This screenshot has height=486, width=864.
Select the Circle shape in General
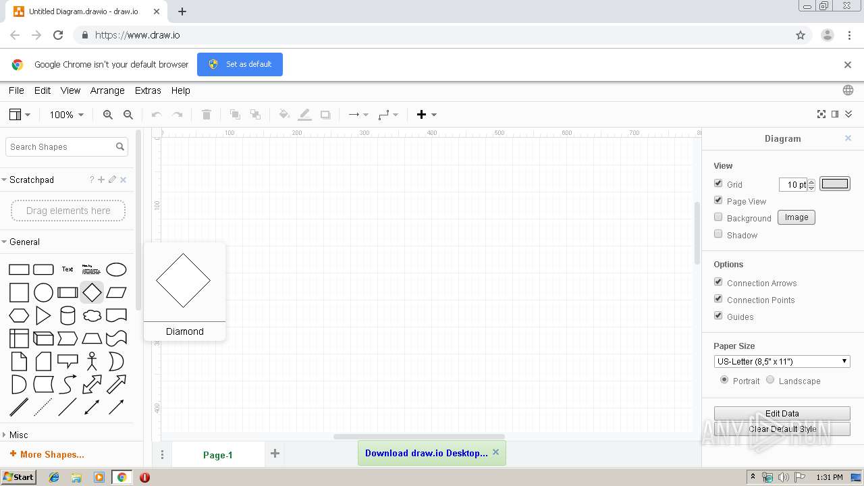point(43,292)
